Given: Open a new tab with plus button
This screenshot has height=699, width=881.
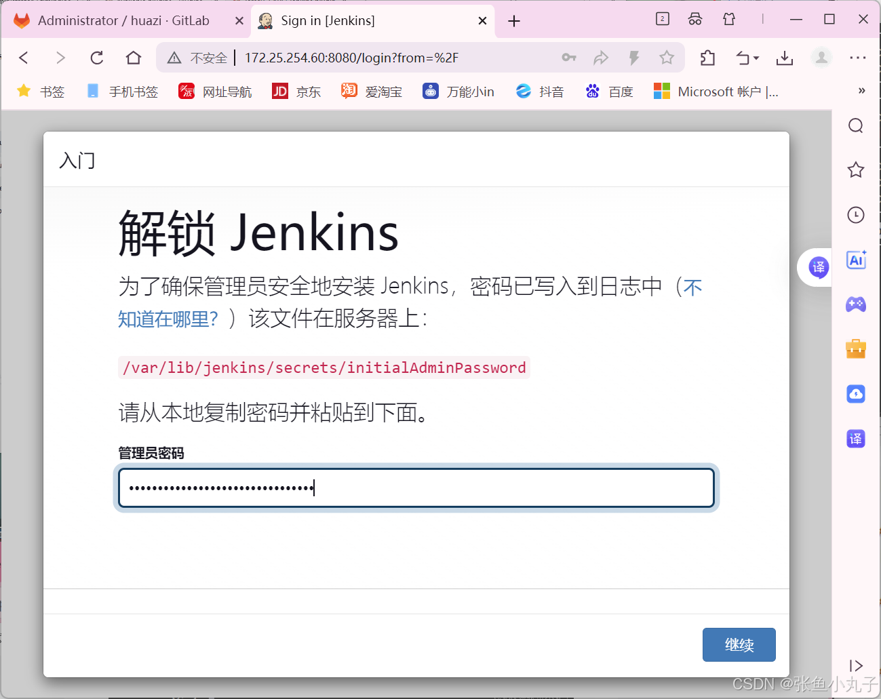Looking at the screenshot, I should click(x=514, y=21).
